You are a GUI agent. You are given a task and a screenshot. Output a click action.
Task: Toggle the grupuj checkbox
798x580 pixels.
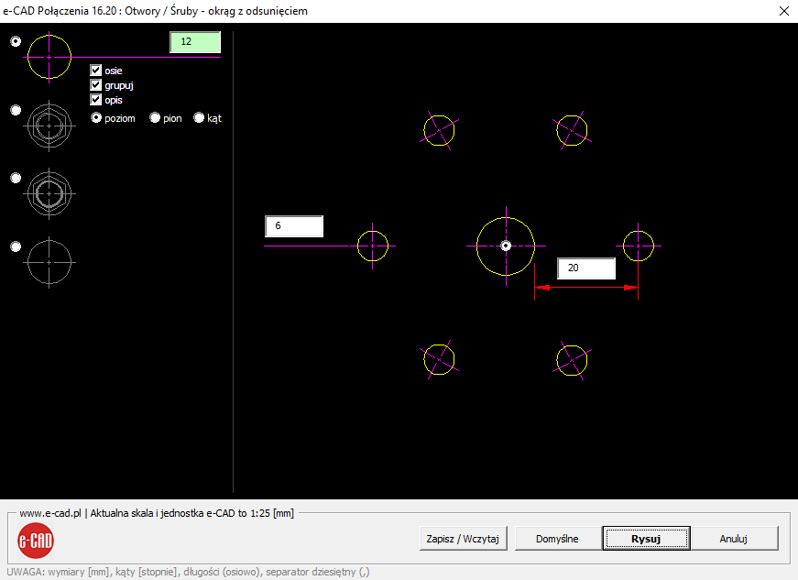click(x=95, y=85)
